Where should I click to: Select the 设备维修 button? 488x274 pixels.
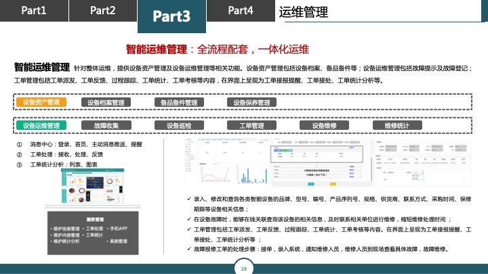point(324,126)
